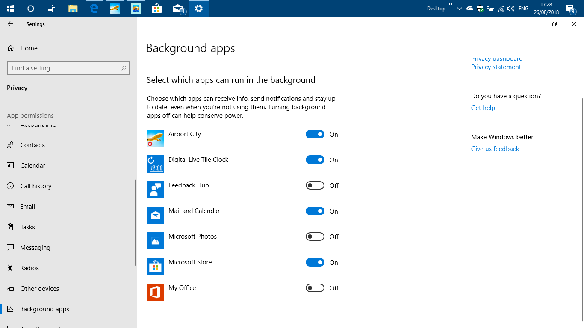584x328 pixels.
Task: Click the 'Background apps' page title
Action: 191,48
